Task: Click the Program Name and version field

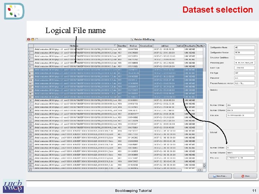Action: click(245, 83)
